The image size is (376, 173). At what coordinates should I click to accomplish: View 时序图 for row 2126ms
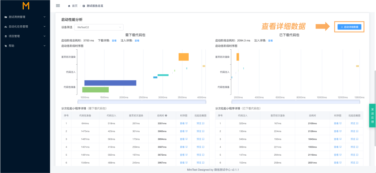[338, 131]
